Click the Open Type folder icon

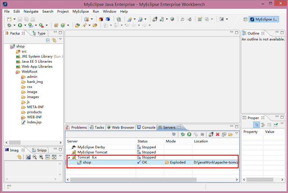[x=78, y=25]
